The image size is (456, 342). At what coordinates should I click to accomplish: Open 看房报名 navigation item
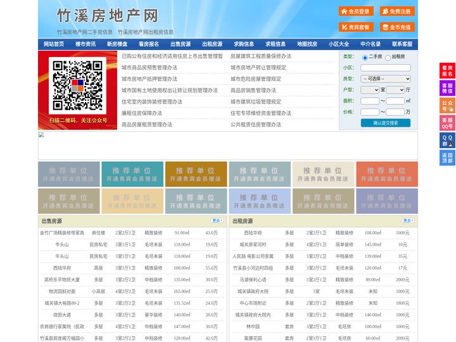pos(149,44)
